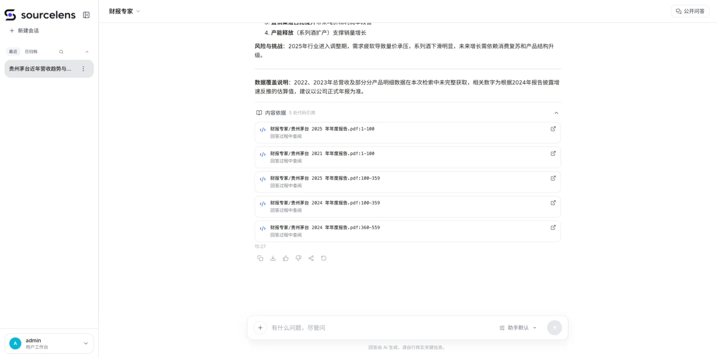
Task: Click the 产能释放 list item text
Action: point(282,33)
